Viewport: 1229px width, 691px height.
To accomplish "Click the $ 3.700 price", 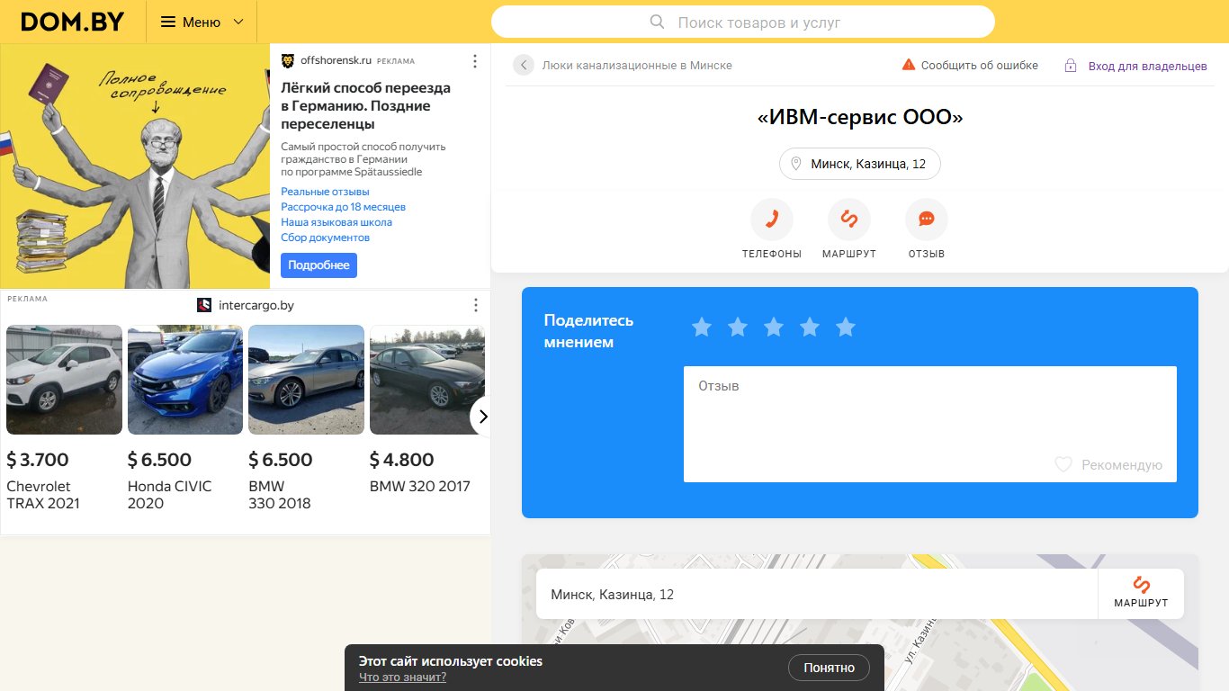I will tap(38, 460).
